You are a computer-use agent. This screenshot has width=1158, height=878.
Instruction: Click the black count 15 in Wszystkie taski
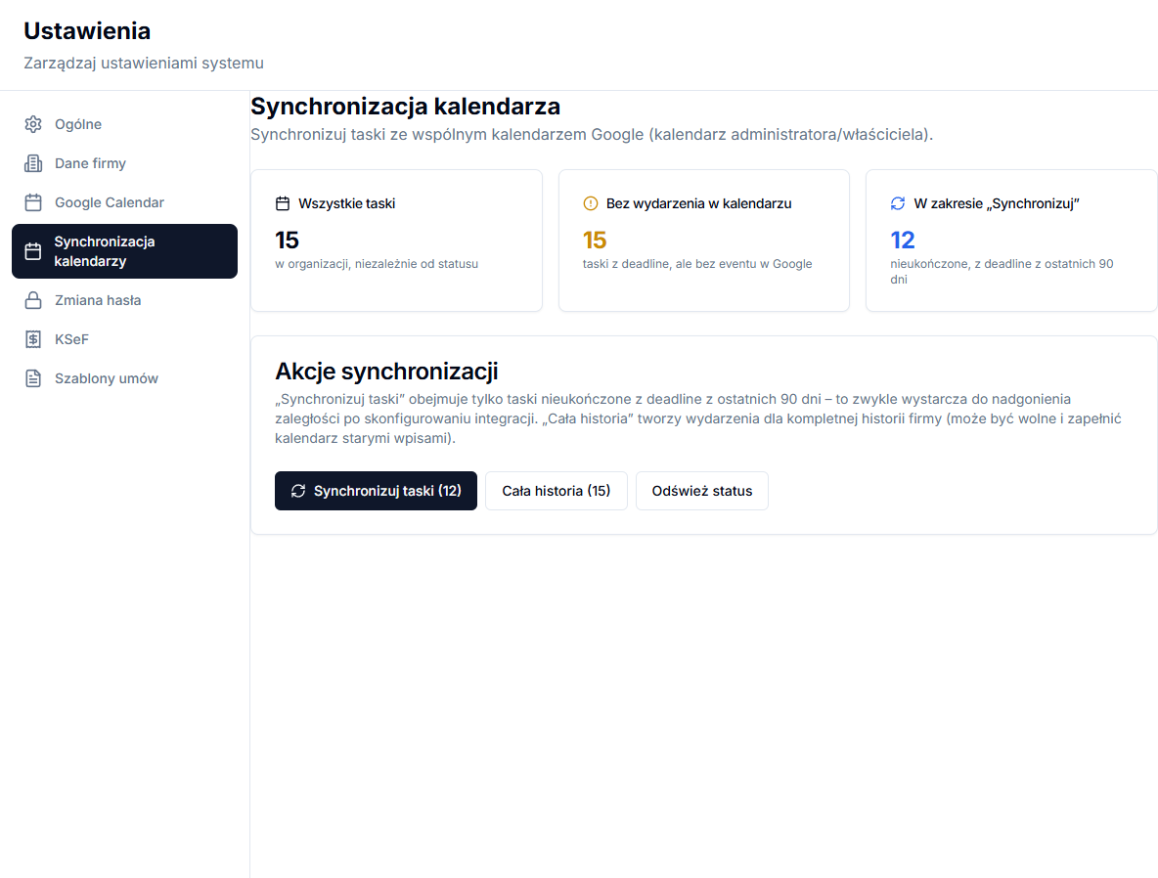[287, 240]
